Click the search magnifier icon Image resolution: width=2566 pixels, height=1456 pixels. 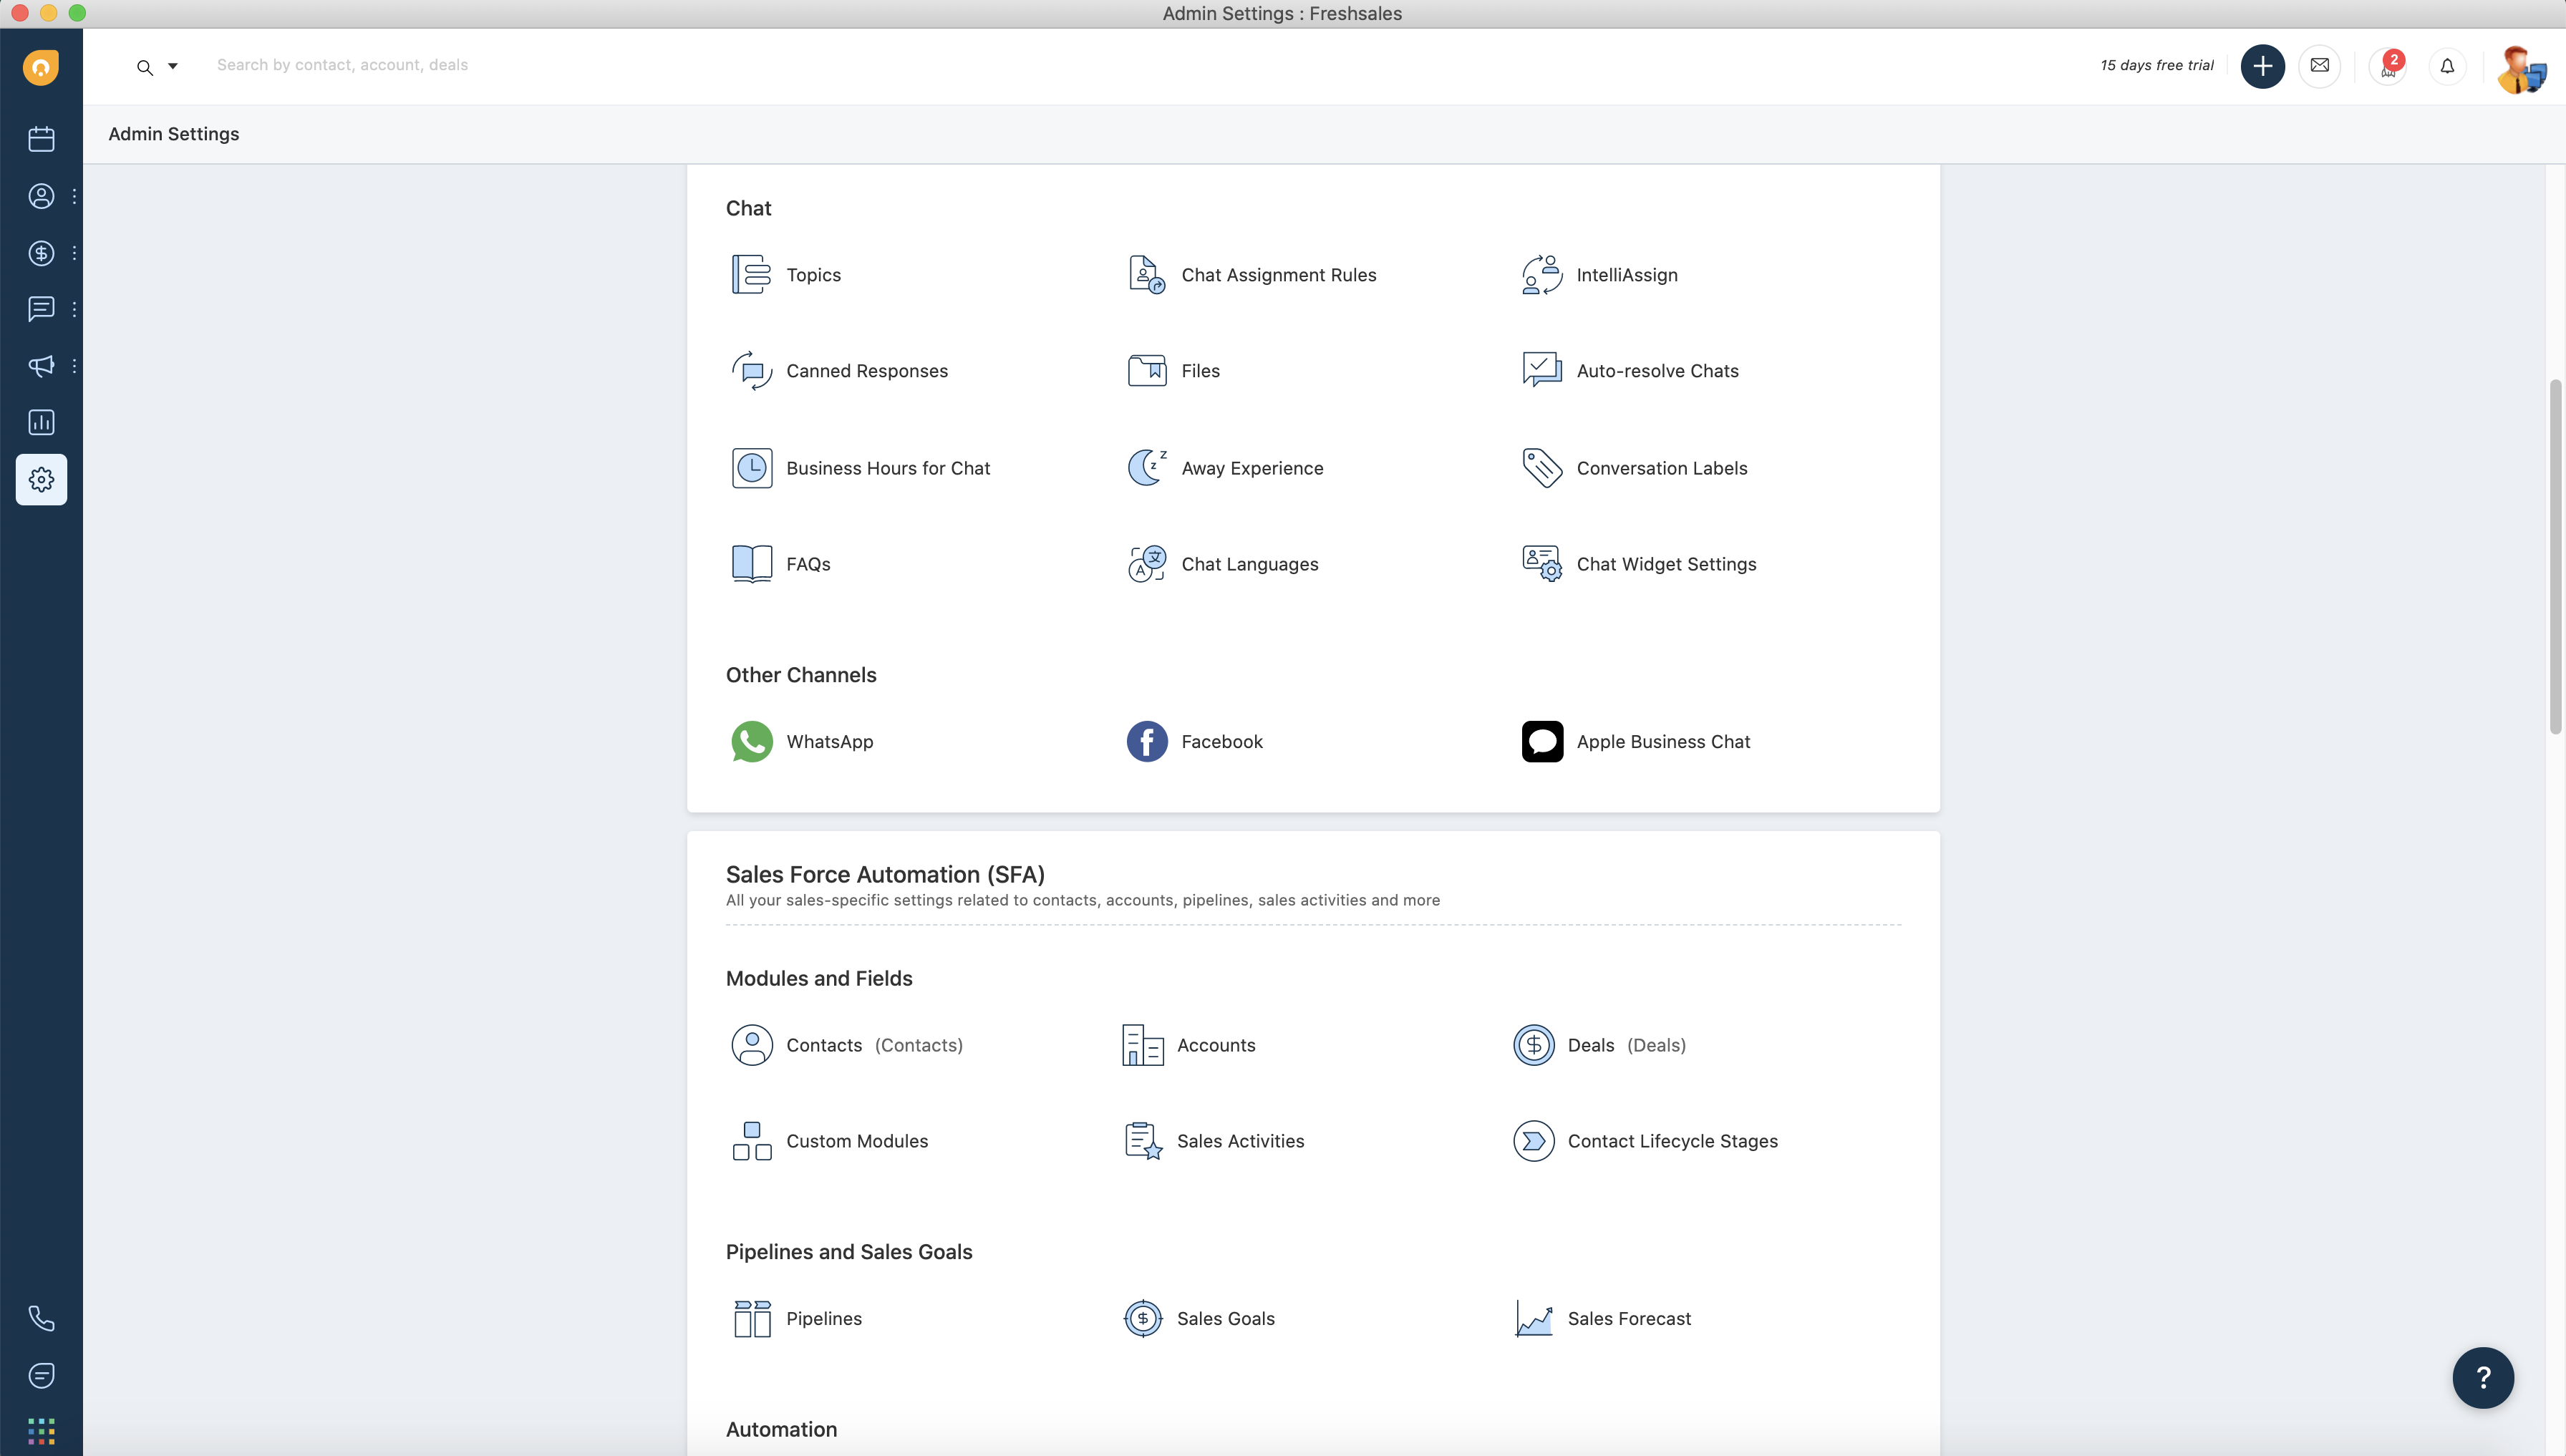[145, 67]
